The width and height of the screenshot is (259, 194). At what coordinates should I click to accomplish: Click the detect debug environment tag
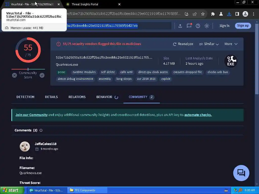75,79
